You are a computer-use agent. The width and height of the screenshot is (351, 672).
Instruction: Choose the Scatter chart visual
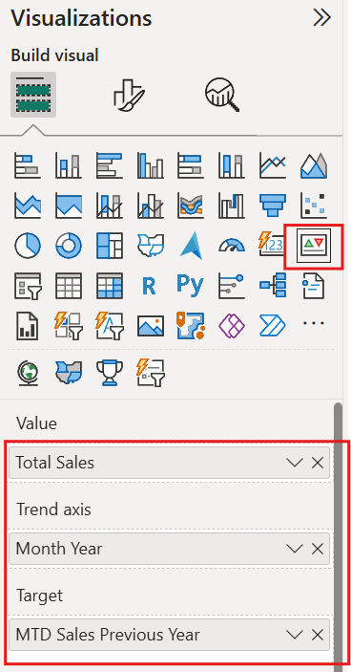pos(314,205)
